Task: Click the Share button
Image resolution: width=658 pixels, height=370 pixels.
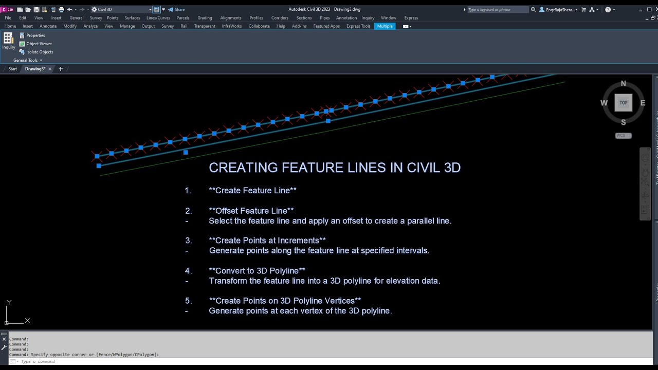Action: tap(176, 9)
